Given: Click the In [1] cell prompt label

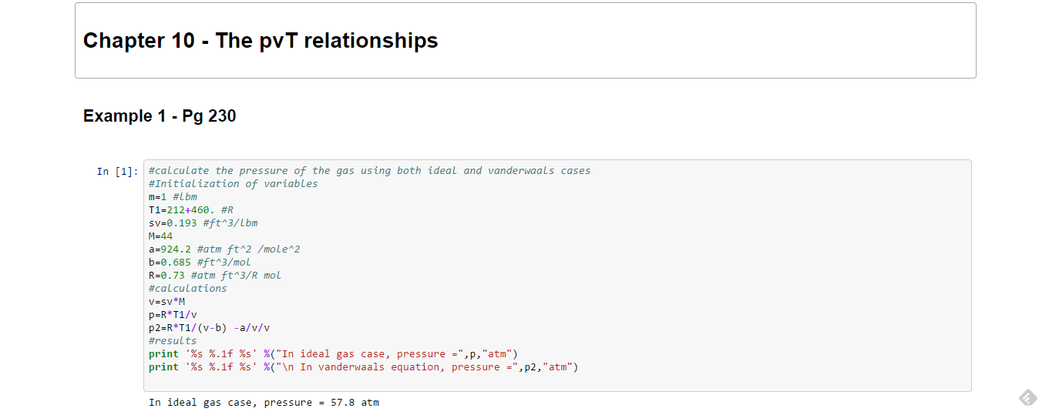Looking at the screenshot, I should [x=117, y=171].
